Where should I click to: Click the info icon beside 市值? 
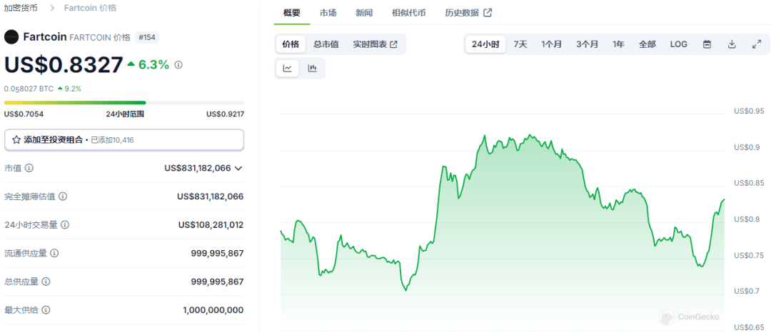29,168
